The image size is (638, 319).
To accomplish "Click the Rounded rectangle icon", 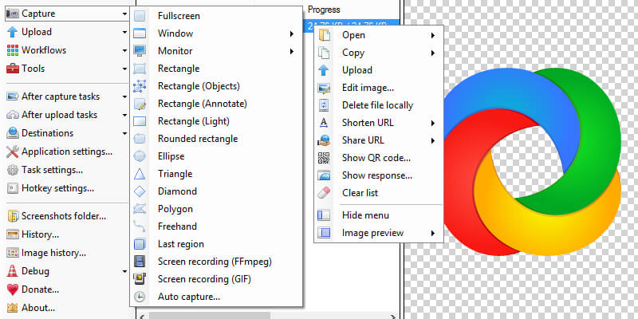I will pos(140,138).
